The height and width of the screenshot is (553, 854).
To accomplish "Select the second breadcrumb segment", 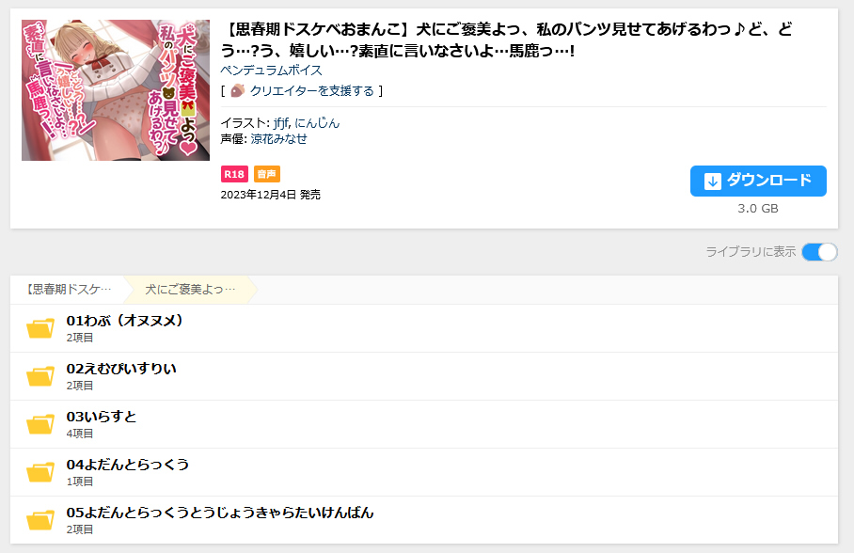I will point(190,290).
